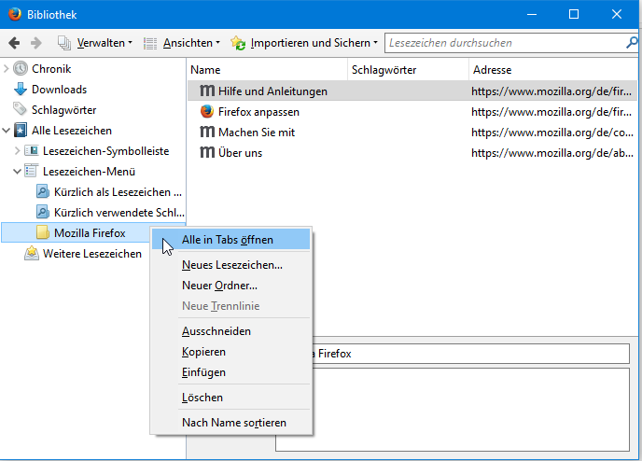Click the Firefox icon beside Firefox anpassen
The width and height of the screenshot is (642, 461).
coord(207,111)
